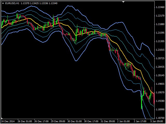Select the thick blue lower outer band
Viewport: 166px width, 124px height.
[76, 61]
